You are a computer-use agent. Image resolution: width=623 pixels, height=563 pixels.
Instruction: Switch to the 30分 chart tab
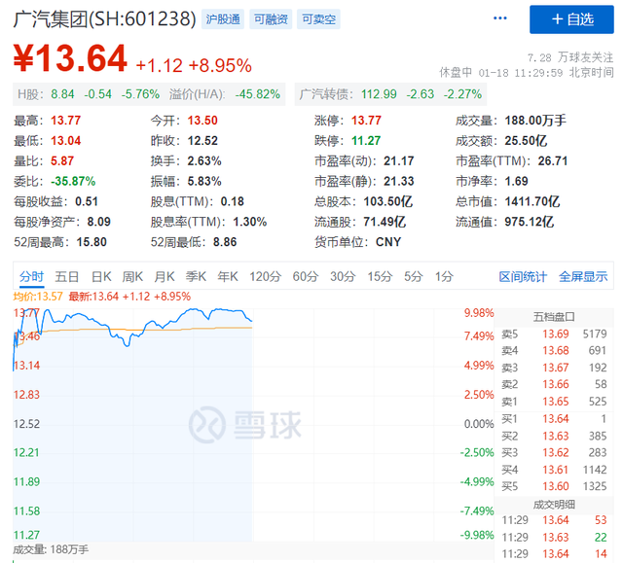343,276
